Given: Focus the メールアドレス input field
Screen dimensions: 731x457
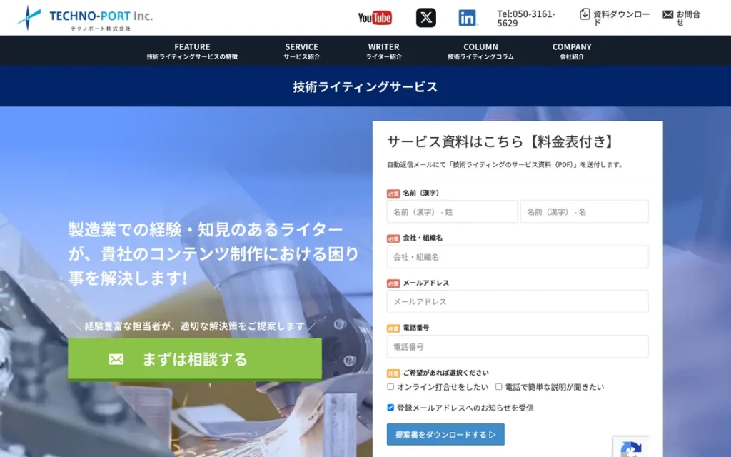Looking at the screenshot, I should (518, 302).
